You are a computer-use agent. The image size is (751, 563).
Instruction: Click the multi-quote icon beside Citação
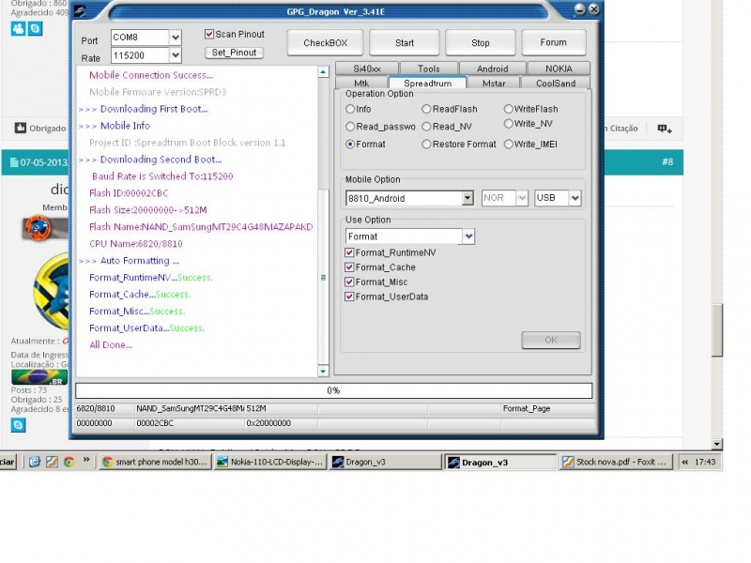tap(664, 129)
